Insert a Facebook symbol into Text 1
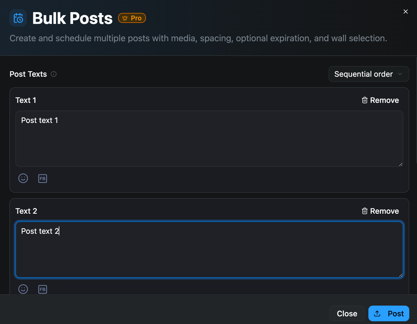The width and height of the screenshot is (417, 324). click(x=43, y=178)
